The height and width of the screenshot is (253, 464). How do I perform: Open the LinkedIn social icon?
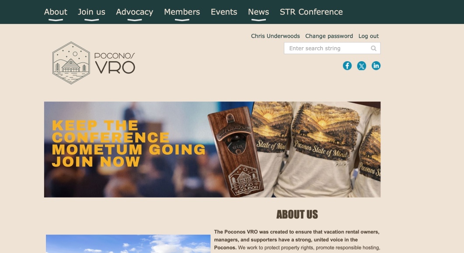376,66
